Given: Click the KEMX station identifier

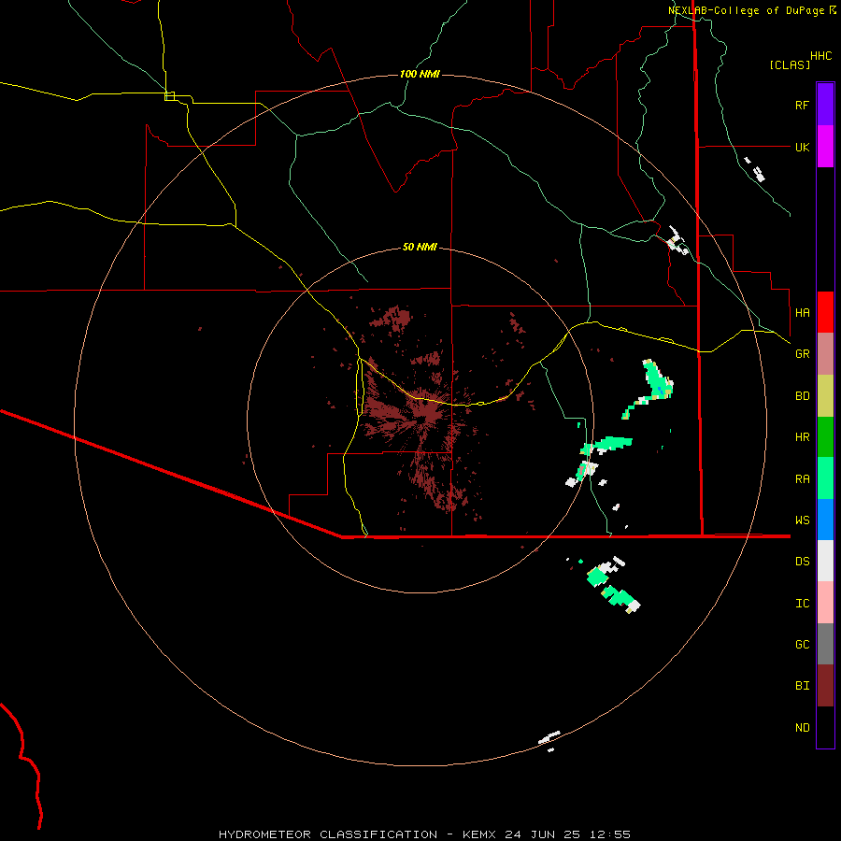Looking at the screenshot, I should point(479,834).
